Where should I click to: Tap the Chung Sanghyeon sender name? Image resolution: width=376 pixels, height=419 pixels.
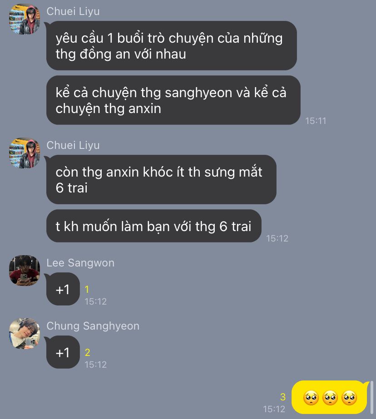pyautogui.click(x=93, y=326)
